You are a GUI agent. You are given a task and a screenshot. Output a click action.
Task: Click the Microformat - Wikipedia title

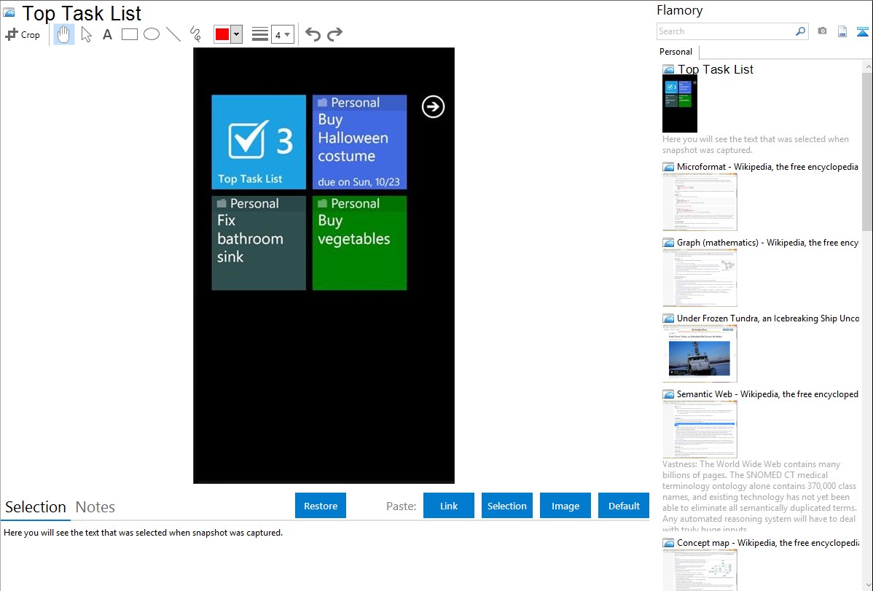767,167
